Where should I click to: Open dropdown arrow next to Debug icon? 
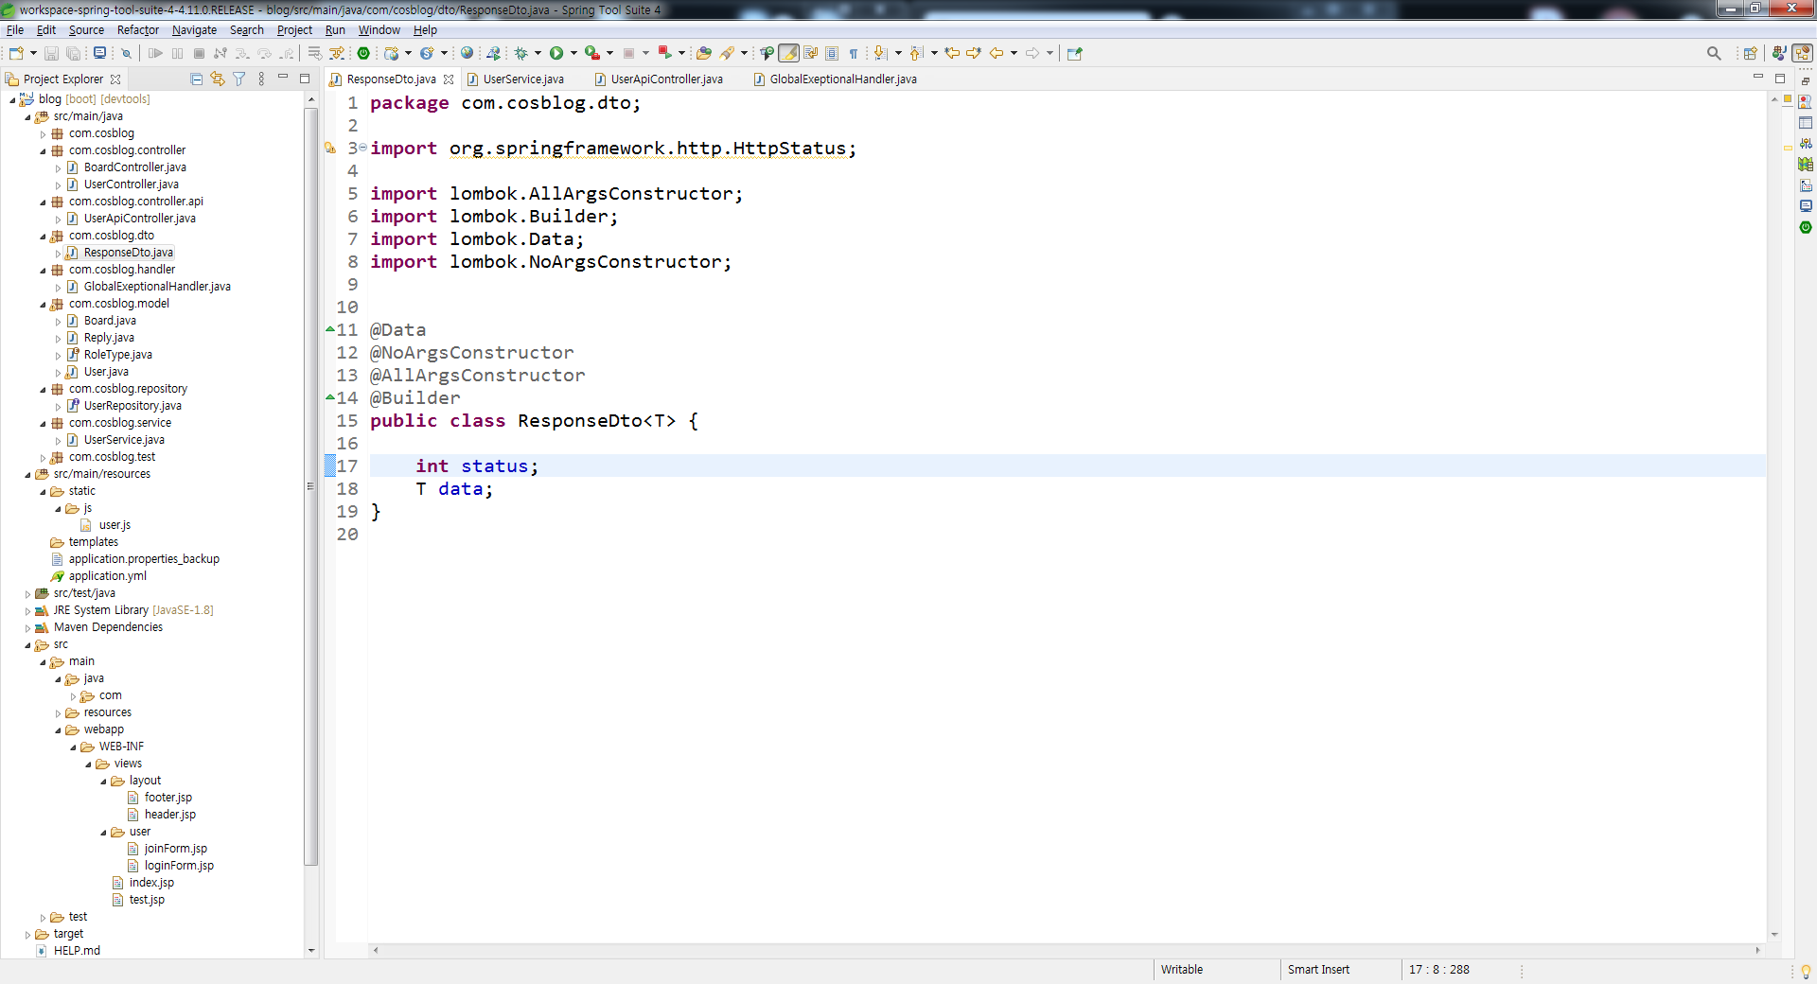(x=538, y=53)
